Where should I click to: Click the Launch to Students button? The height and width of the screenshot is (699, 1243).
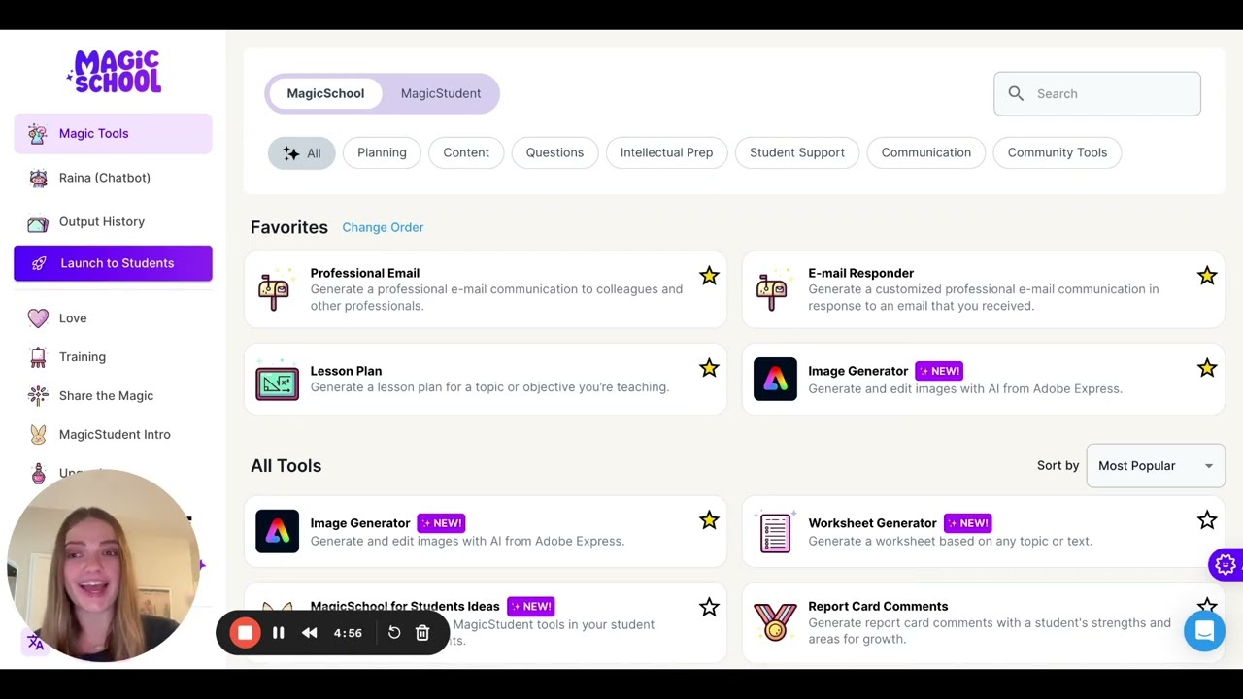(113, 263)
